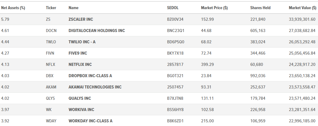
Task: Select the WDAY ticker cell
Action: pyautogui.click(x=51, y=121)
